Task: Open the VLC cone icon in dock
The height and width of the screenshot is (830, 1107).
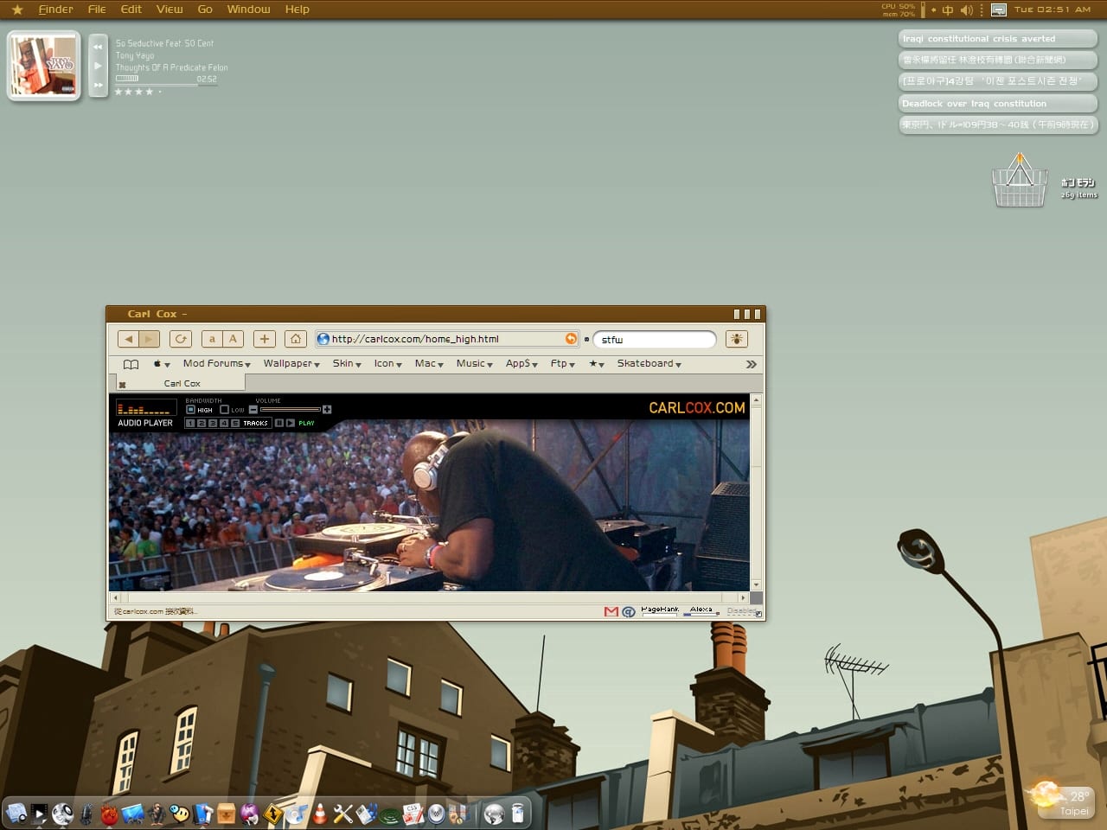Action: tap(320, 813)
